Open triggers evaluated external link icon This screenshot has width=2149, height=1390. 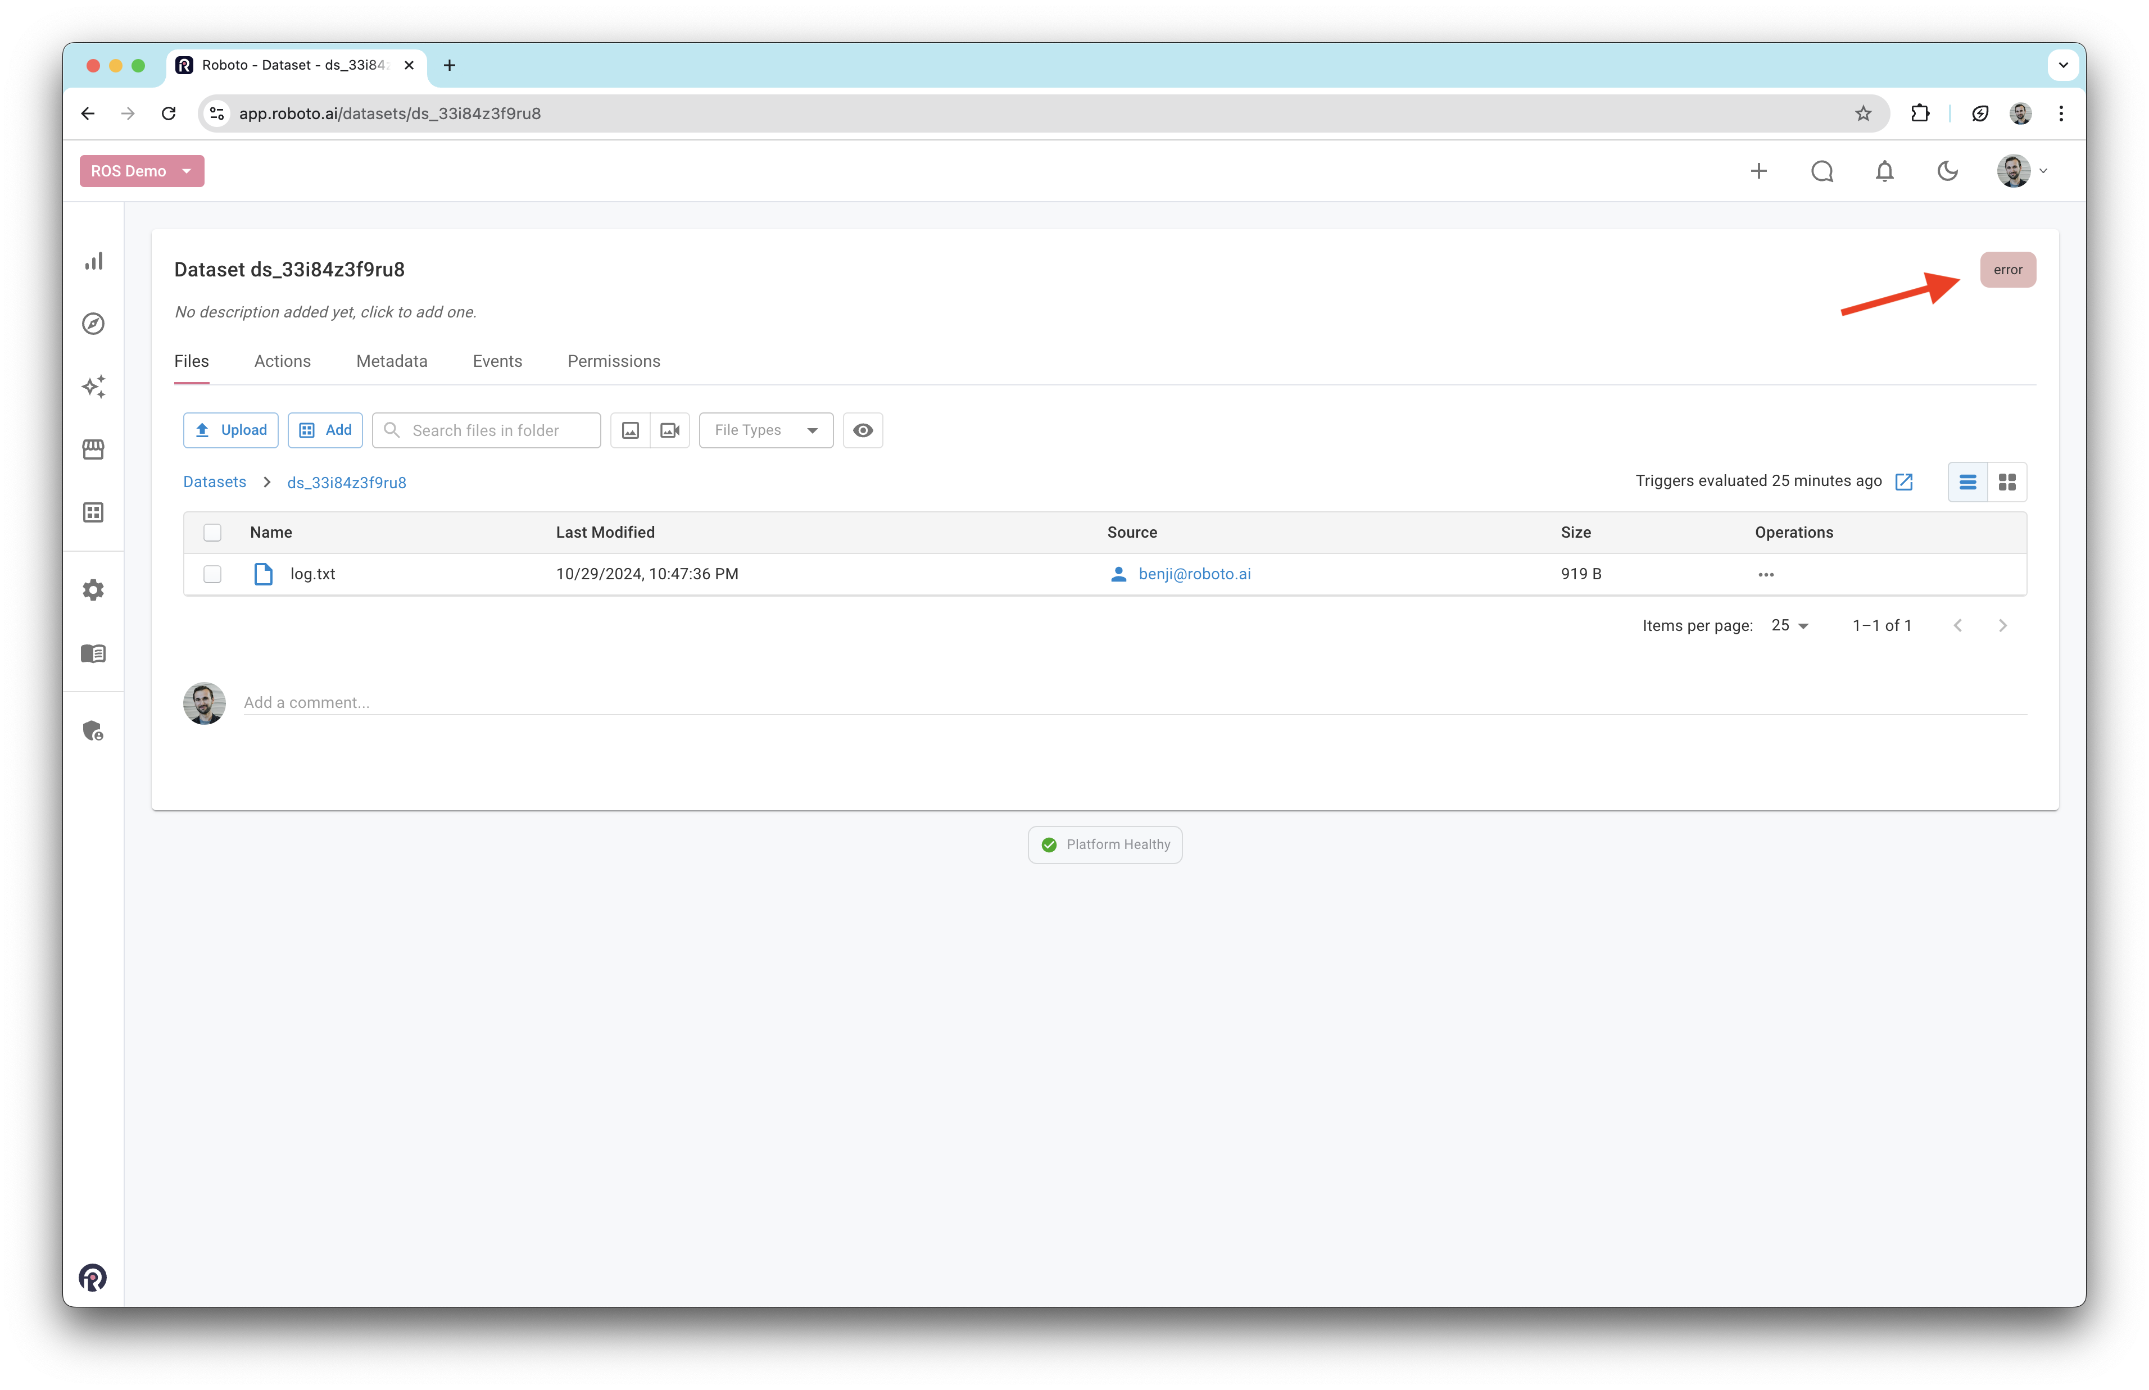click(x=1905, y=482)
